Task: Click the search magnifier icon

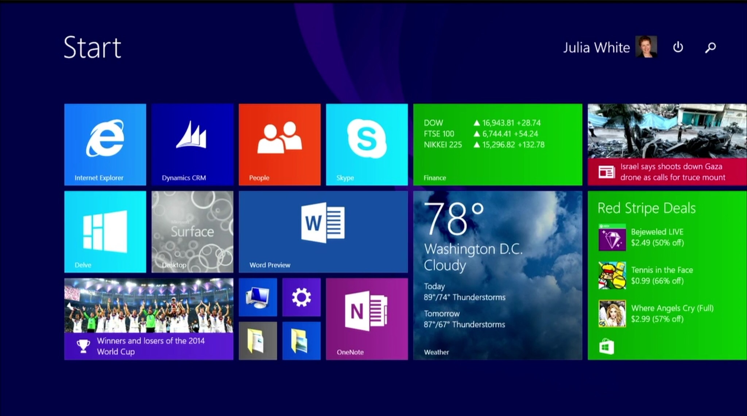Action: pyautogui.click(x=710, y=47)
